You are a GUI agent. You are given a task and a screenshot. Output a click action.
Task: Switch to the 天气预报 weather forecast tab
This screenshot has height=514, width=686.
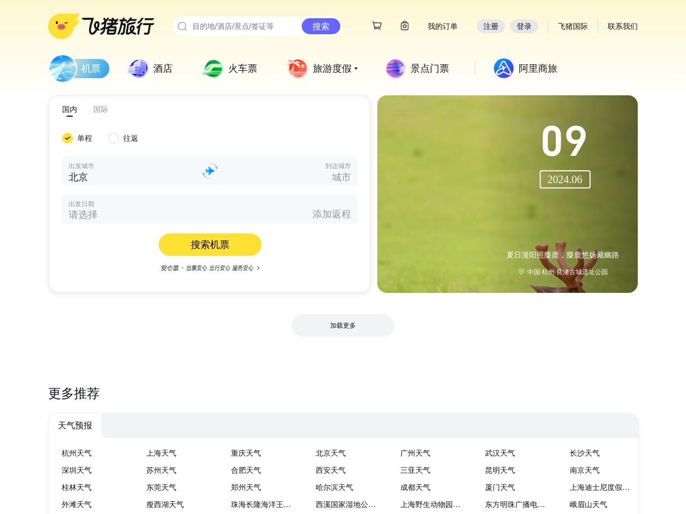[x=75, y=425]
